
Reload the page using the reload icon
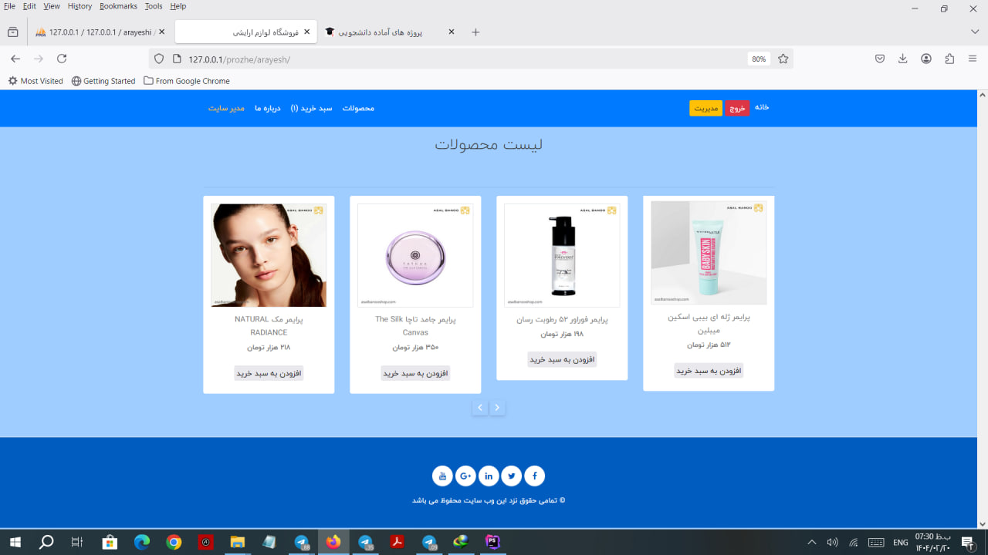(x=61, y=58)
